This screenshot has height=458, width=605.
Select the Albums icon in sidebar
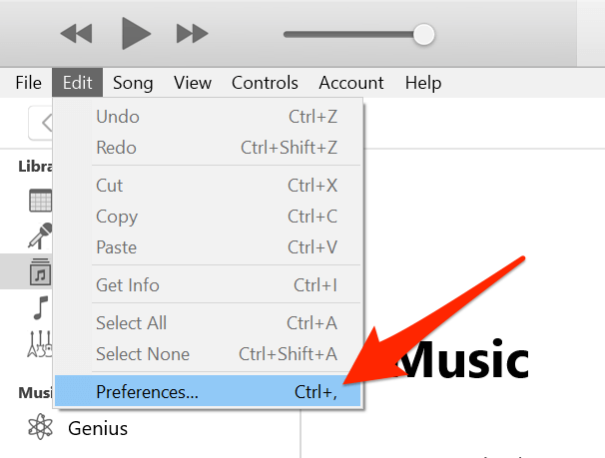(40, 270)
